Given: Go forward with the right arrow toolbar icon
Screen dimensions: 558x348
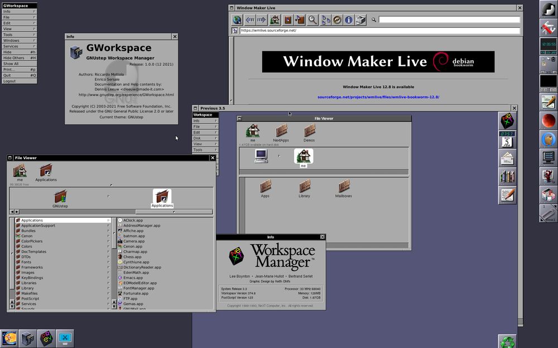Looking at the screenshot, I should (262, 20).
